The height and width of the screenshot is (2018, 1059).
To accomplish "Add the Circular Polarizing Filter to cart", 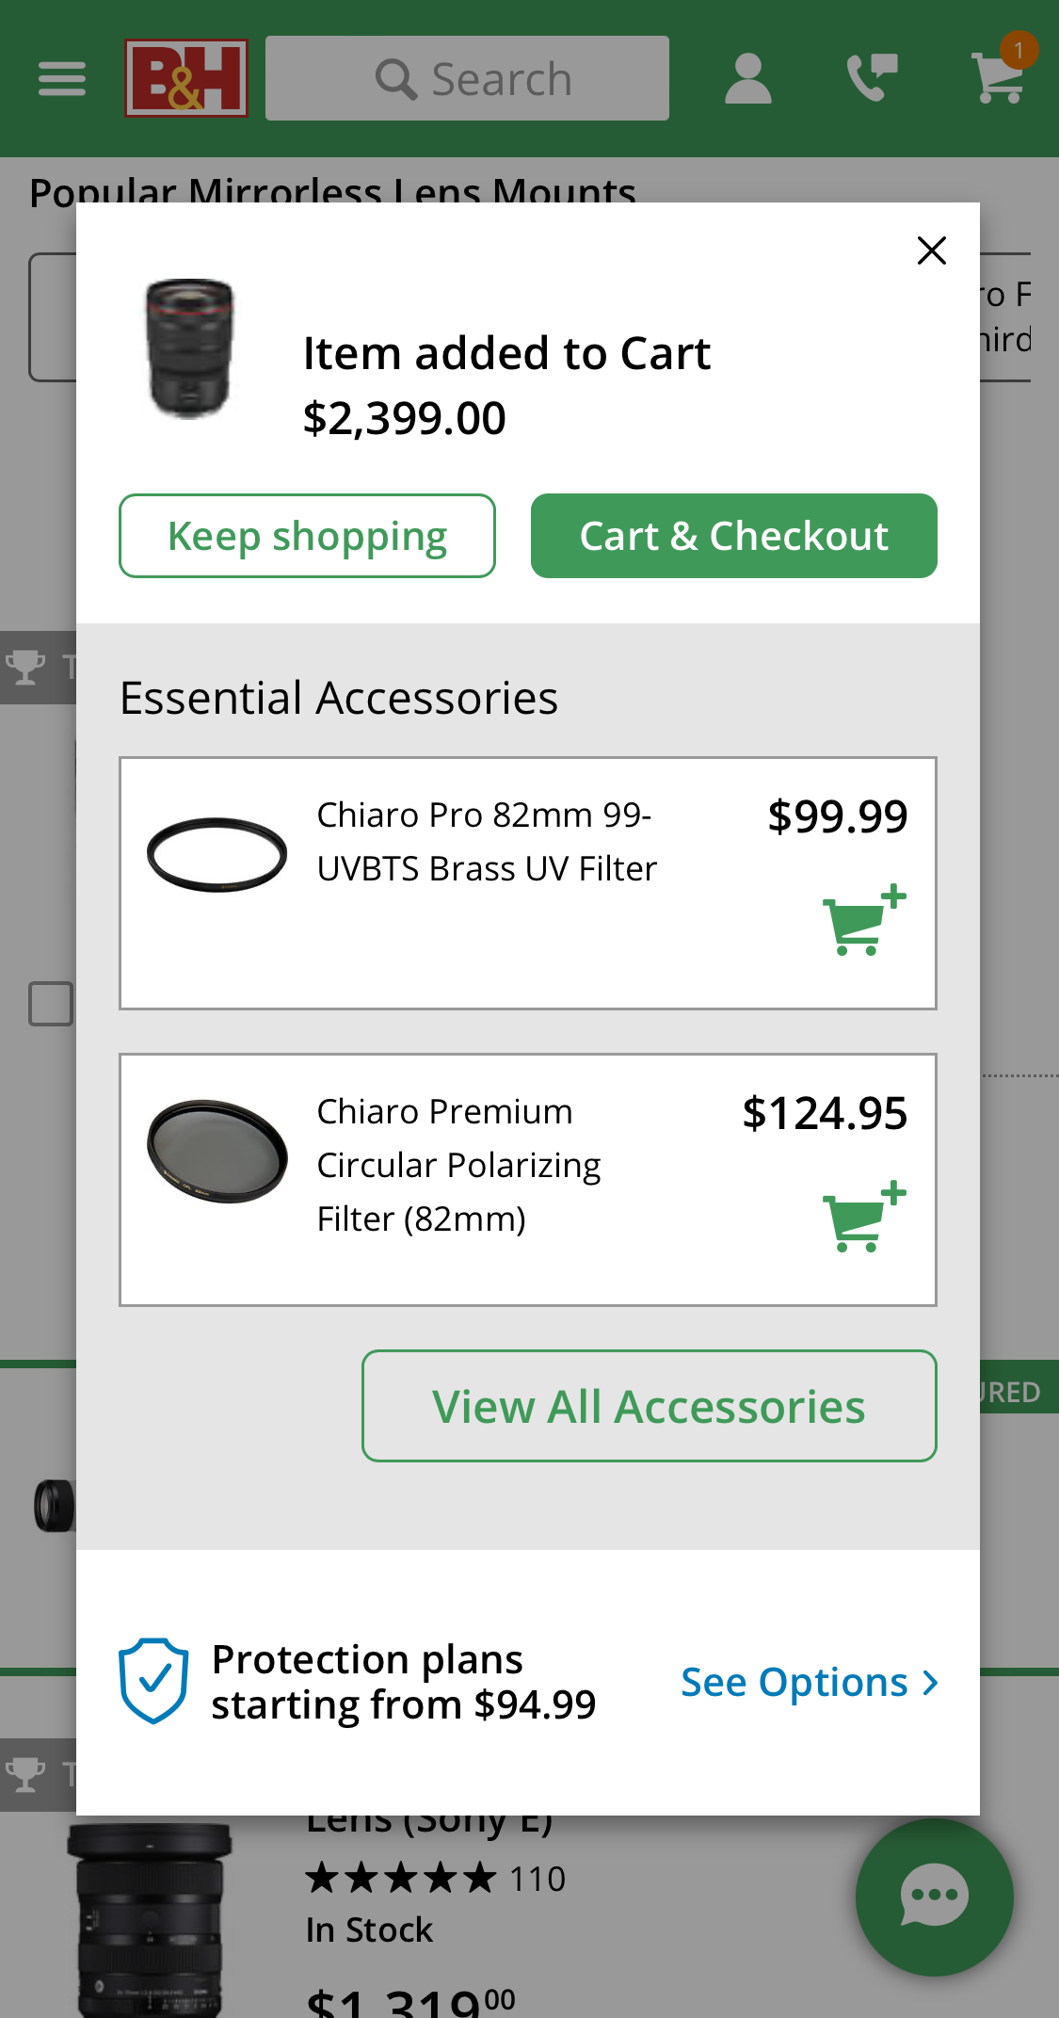I will click(x=862, y=1219).
